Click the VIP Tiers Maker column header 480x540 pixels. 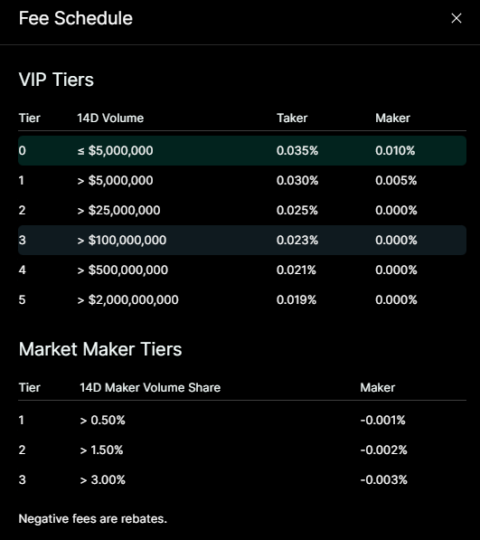point(392,118)
